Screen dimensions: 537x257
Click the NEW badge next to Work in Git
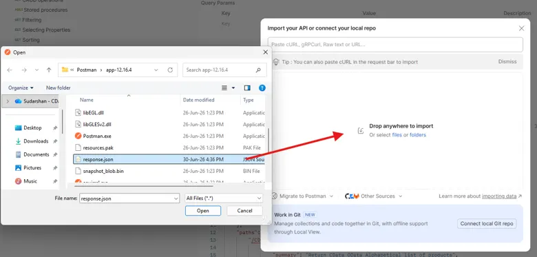tap(310, 215)
